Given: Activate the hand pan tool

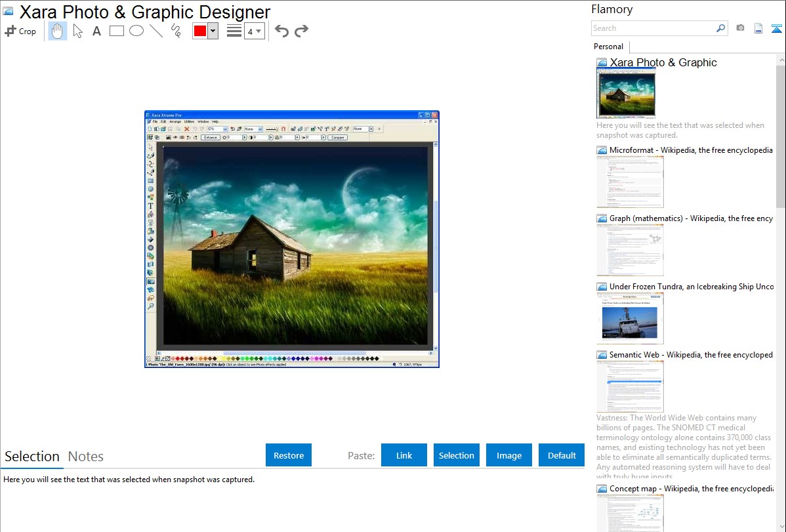Looking at the screenshot, I should (x=58, y=31).
